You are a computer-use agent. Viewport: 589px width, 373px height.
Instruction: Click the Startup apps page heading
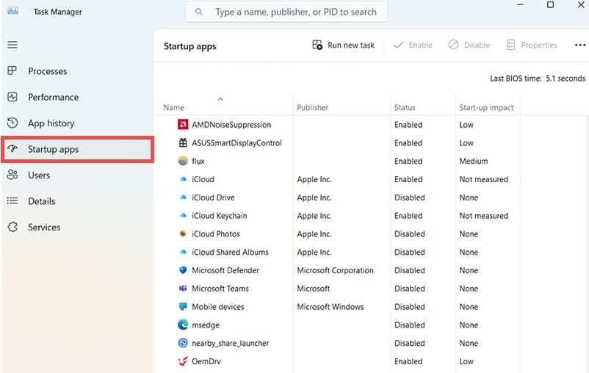coord(189,46)
